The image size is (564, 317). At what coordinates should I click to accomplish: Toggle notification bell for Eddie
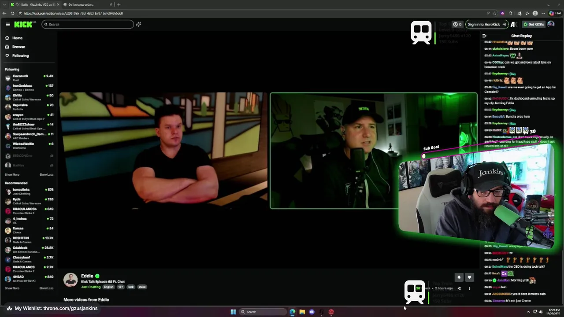[x=459, y=277]
